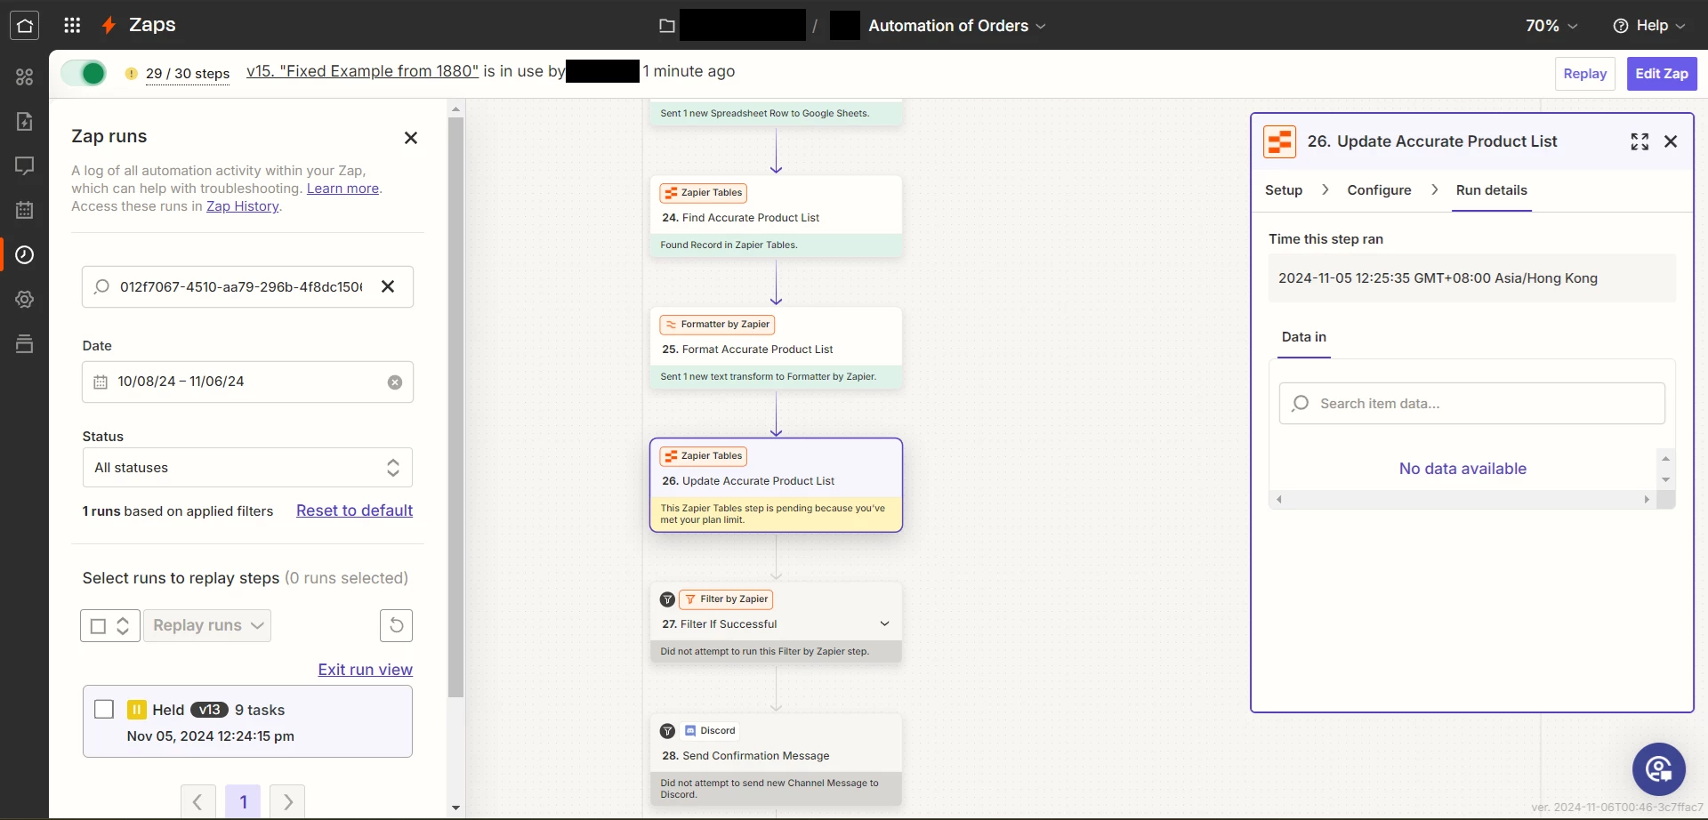Toggle the select all runs checkbox
The height and width of the screenshot is (820, 1708).
(99, 626)
